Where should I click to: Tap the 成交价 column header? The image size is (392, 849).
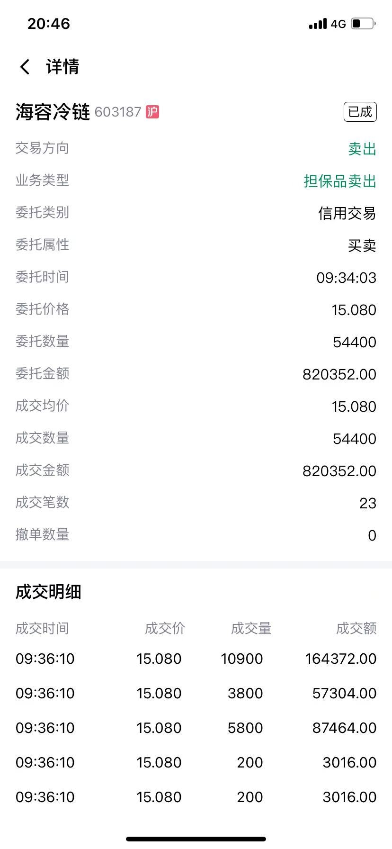tap(165, 628)
